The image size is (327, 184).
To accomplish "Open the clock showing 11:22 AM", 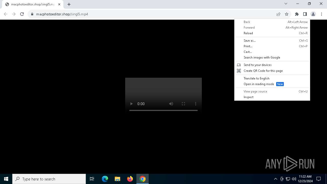I will [305, 179].
